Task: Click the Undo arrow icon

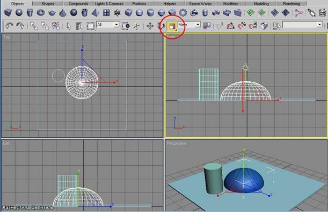Action: coord(9,26)
